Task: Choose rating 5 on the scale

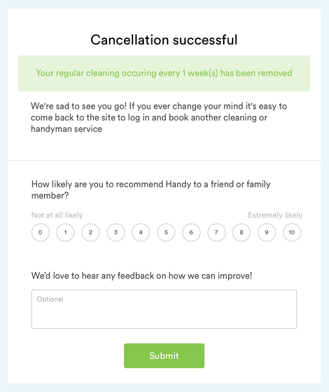Action: [166, 232]
